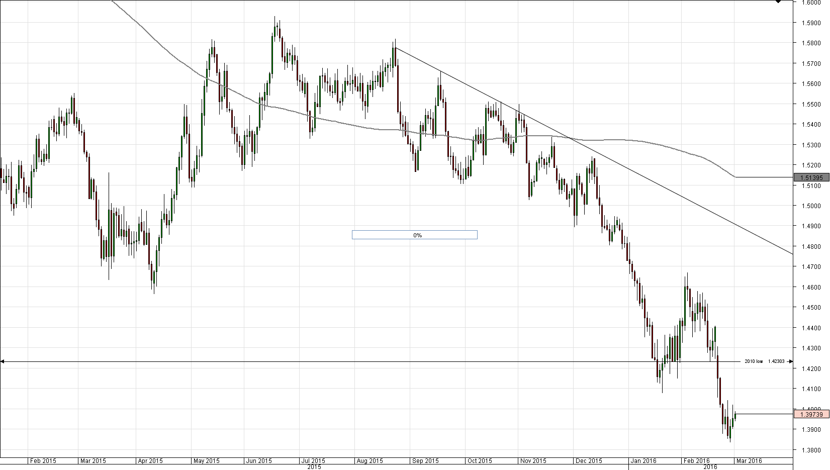Select the pink 1.39739 current price tag

tap(811, 414)
